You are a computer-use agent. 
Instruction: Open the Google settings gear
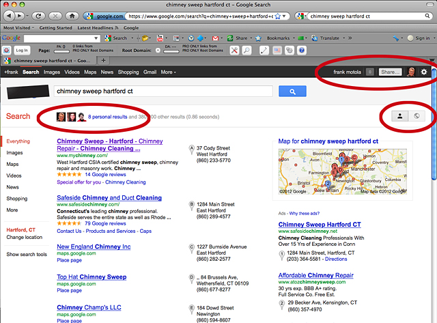click(x=424, y=72)
